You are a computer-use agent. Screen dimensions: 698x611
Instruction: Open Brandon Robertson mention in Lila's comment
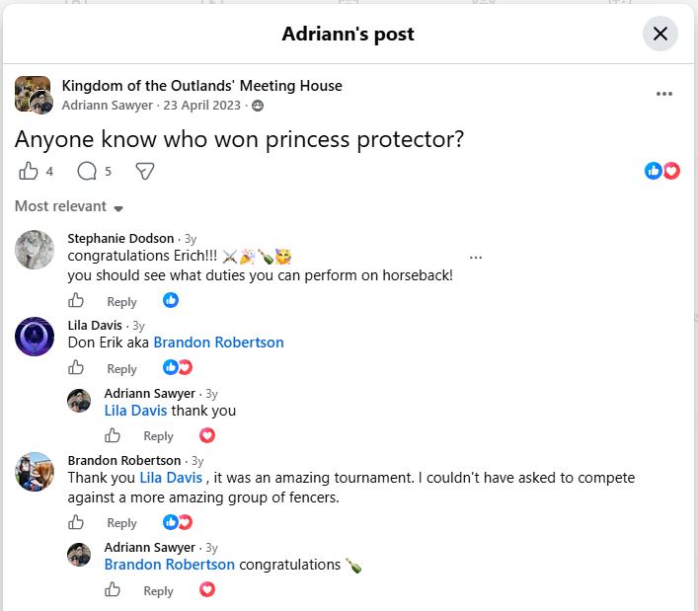tap(218, 343)
